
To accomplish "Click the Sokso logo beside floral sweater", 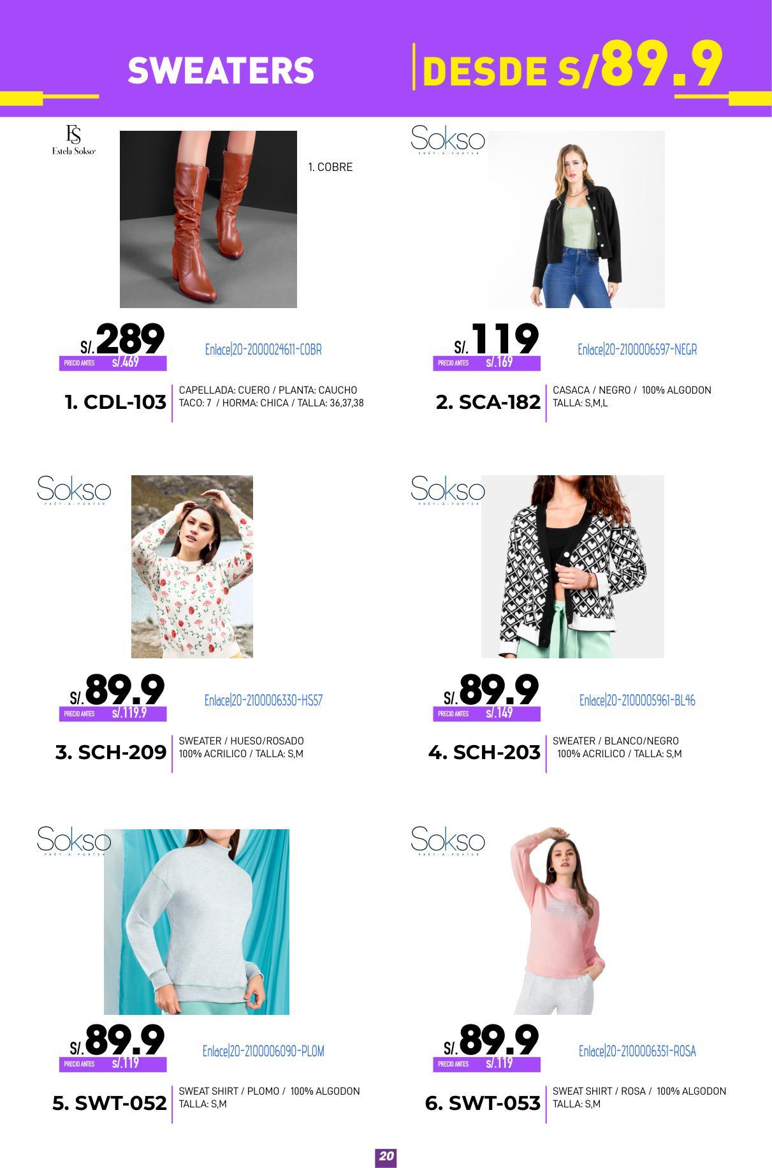I will point(74,490).
